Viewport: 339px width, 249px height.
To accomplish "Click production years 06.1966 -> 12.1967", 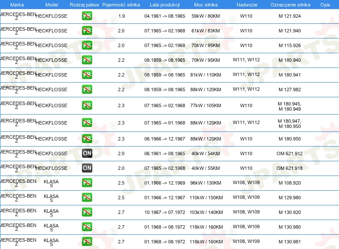I will (x=165, y=139).
